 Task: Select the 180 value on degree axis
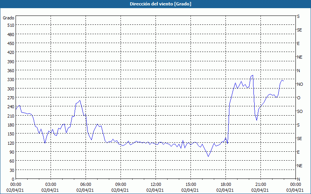click(11, 125)
